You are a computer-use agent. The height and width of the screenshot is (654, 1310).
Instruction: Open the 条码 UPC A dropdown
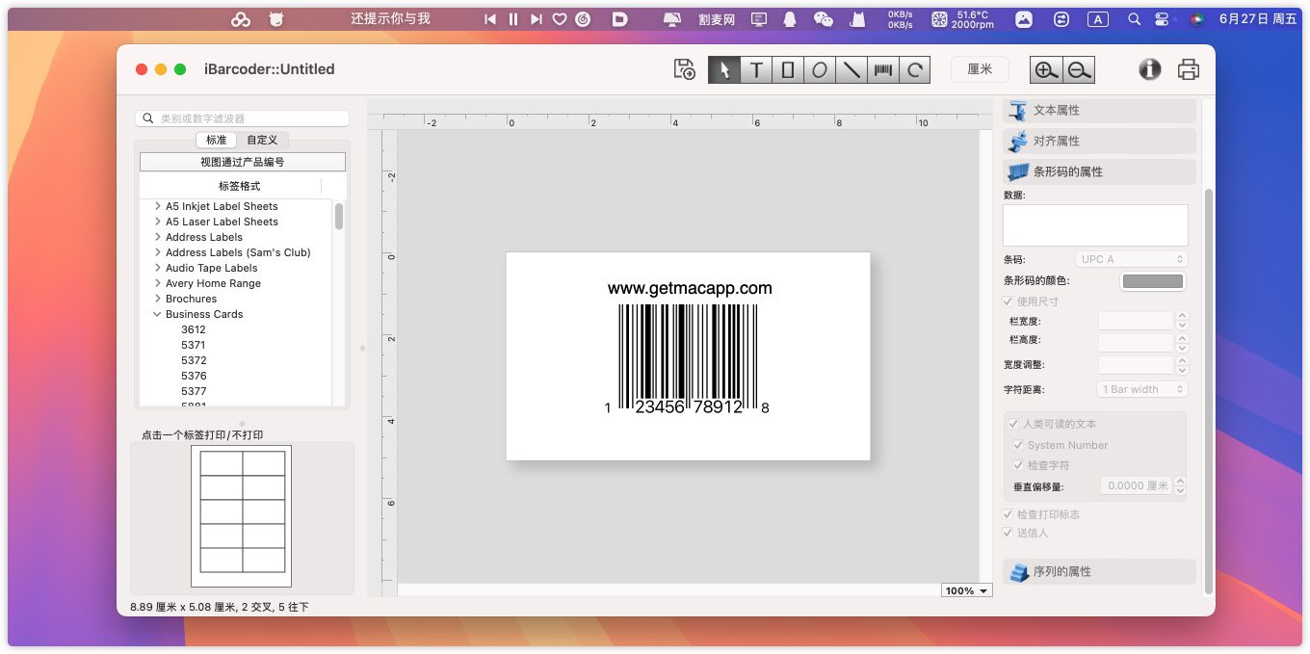pyautogui.click(x=1132, y=259)
